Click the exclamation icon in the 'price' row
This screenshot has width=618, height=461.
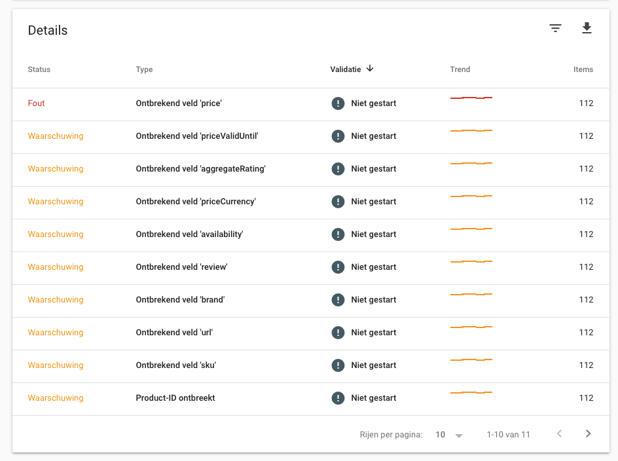click(338, 103)
